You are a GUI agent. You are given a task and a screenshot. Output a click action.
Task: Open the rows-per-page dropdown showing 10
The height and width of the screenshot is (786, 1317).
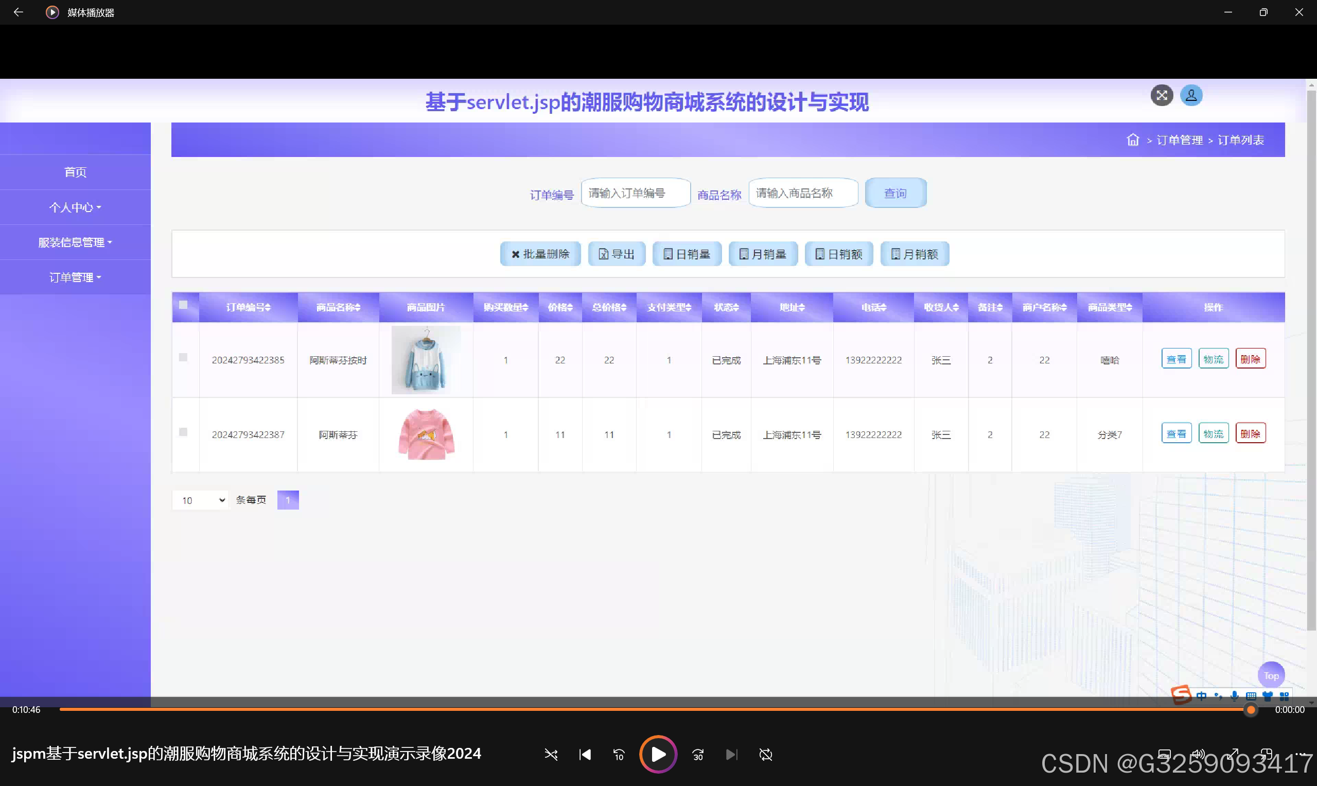click(x=200, y=500)
